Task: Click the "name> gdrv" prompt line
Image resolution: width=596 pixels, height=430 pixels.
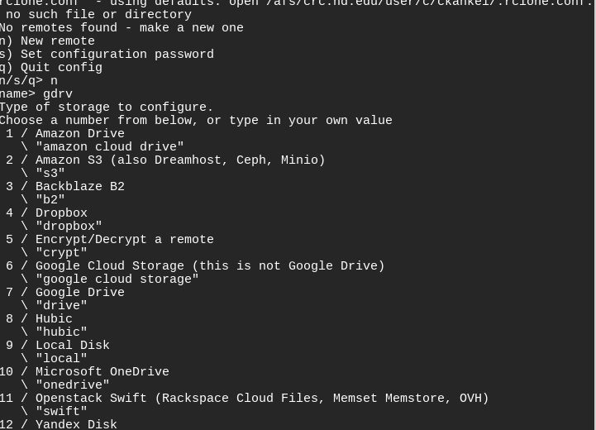Action: point(36,94)
